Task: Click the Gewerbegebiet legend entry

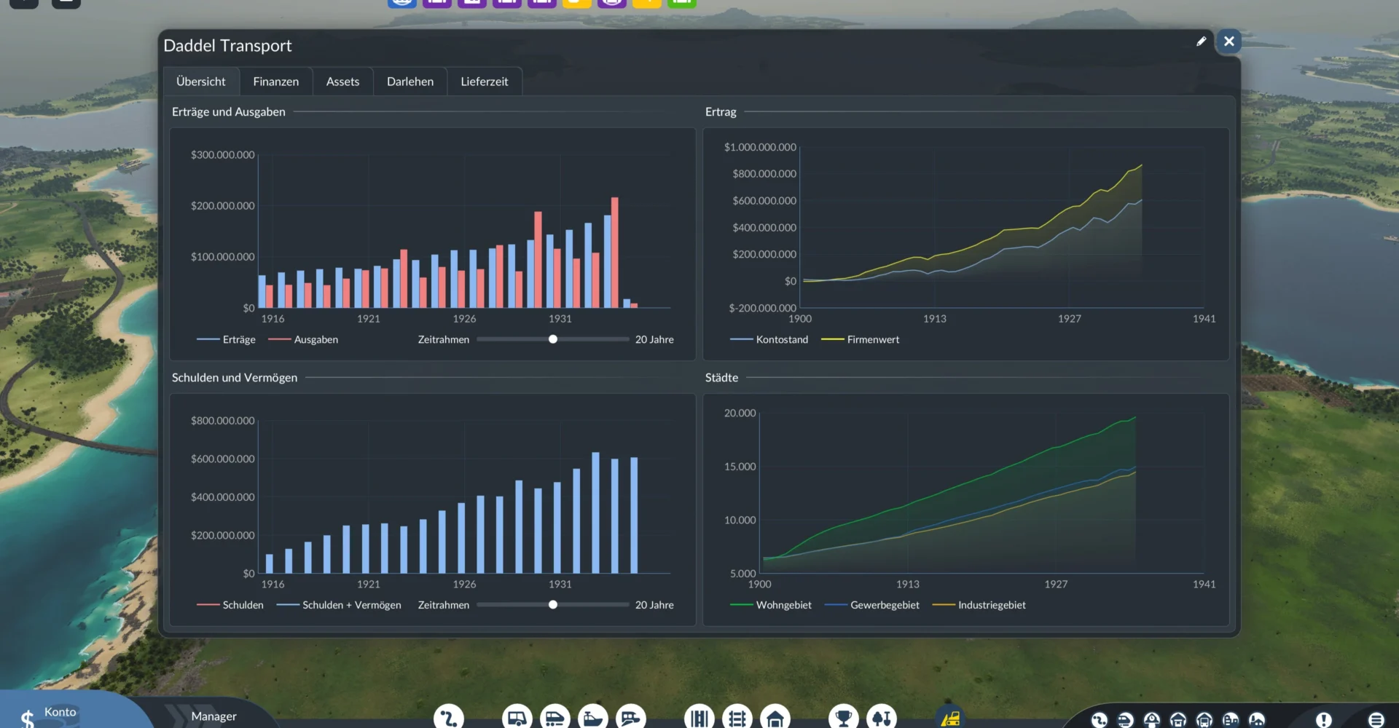Action: (872, 605)
